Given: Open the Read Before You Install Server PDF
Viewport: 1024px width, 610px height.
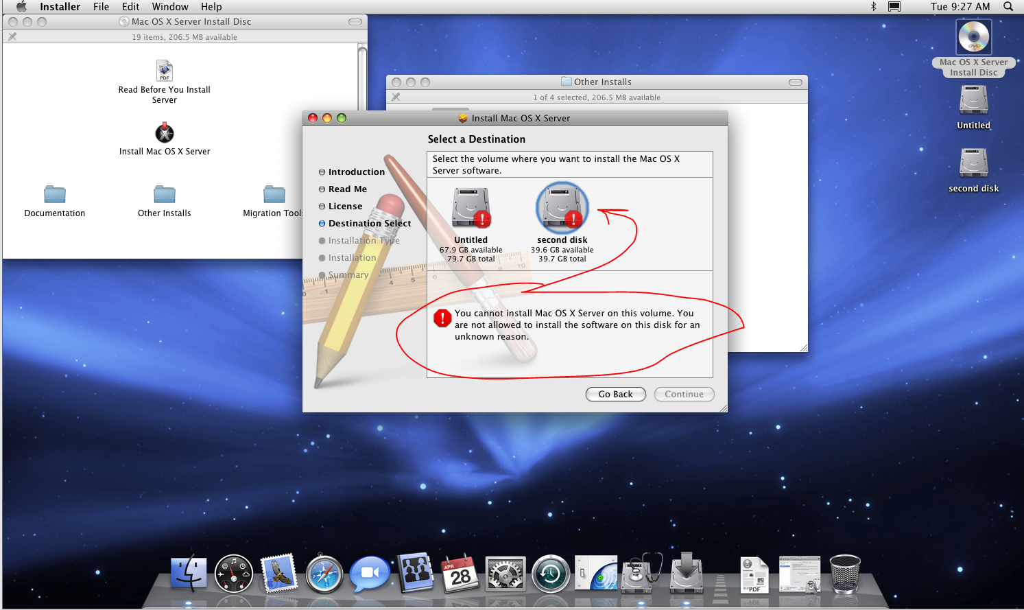Looking at the screenshot, I should point(165,71).
